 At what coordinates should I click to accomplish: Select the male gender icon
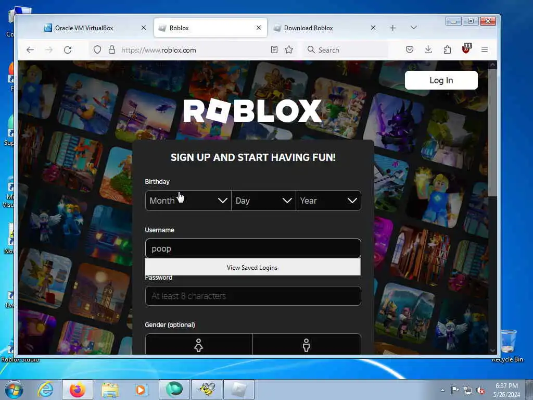coord(307,344)
